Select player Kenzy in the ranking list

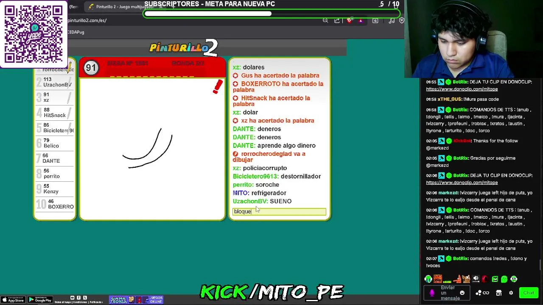tap(55, 189)
